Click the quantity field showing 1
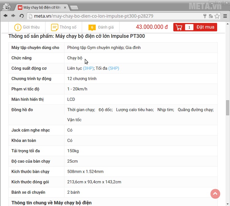Viewport: 230px width, 206px height. pyautogui.click(x=189, y=27)
